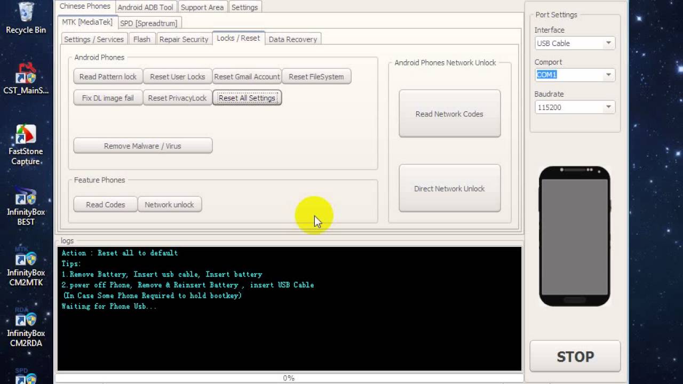Select the SPD [Spreadtrum] tab
683x384 pixels.
click(x=148, y=23)
